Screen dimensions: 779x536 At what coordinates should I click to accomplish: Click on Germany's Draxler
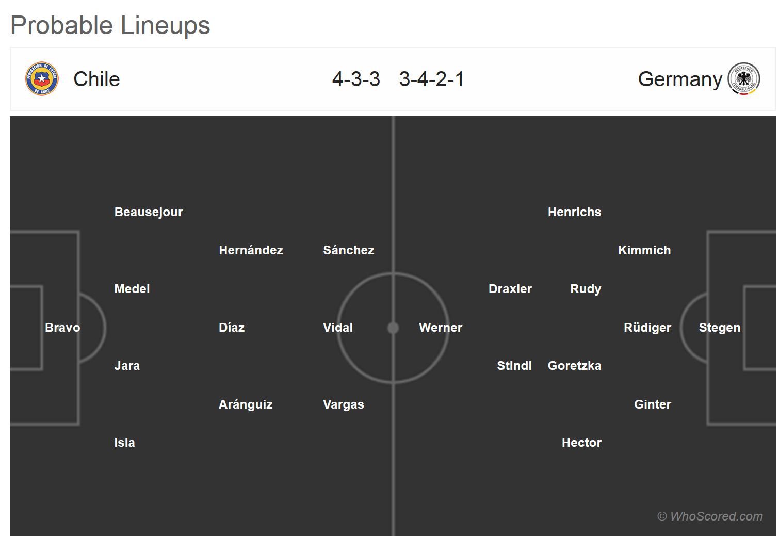(510, 289)
